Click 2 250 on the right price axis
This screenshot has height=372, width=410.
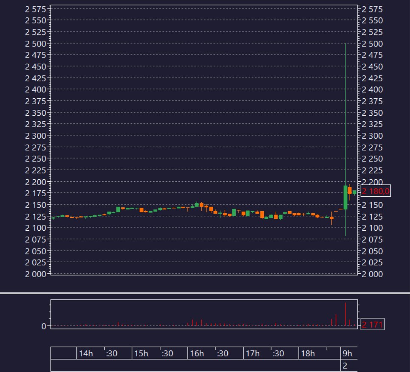tap(372, 159)
